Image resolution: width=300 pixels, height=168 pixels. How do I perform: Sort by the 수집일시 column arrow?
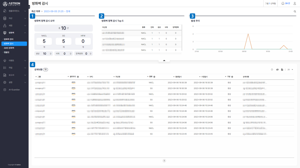click(199, 77)
